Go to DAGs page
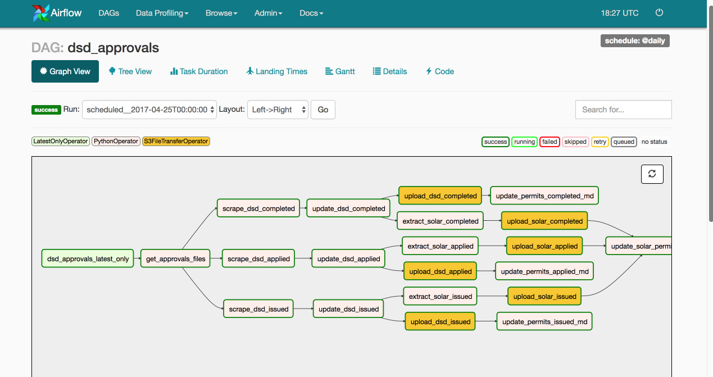 [108, 13]
